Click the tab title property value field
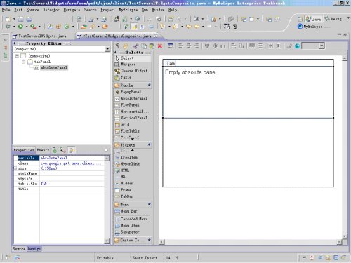This screenshot has height=263, width=351. (72, 184)
